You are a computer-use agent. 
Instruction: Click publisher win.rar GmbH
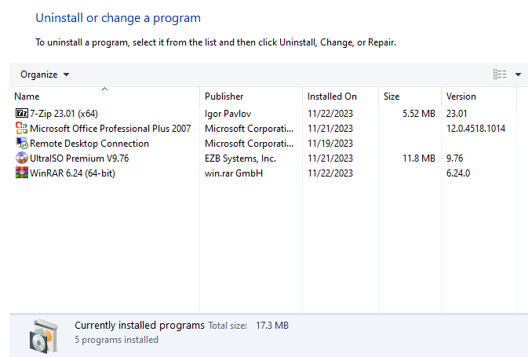pos(234,173)
